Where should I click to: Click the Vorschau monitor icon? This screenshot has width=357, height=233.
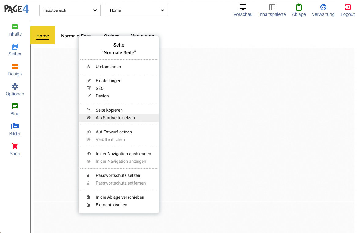(243, 7)
